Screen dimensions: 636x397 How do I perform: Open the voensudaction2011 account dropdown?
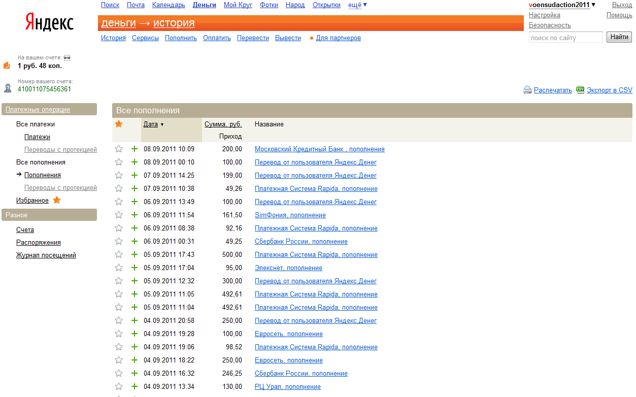coord(562,5)
